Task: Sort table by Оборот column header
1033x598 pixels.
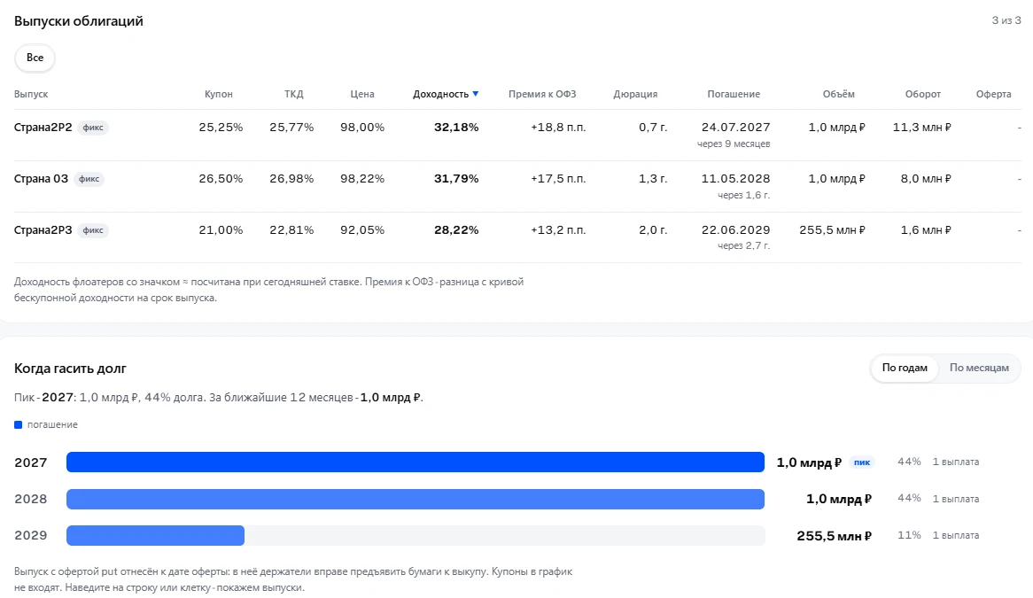Action: pyautogui.click(x=923, y=94)
